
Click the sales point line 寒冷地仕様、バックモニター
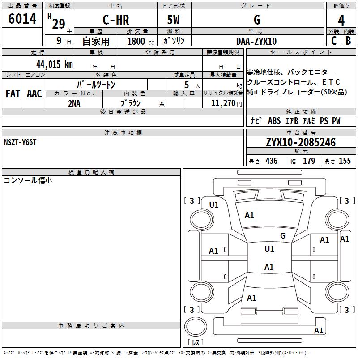(290, 72)
